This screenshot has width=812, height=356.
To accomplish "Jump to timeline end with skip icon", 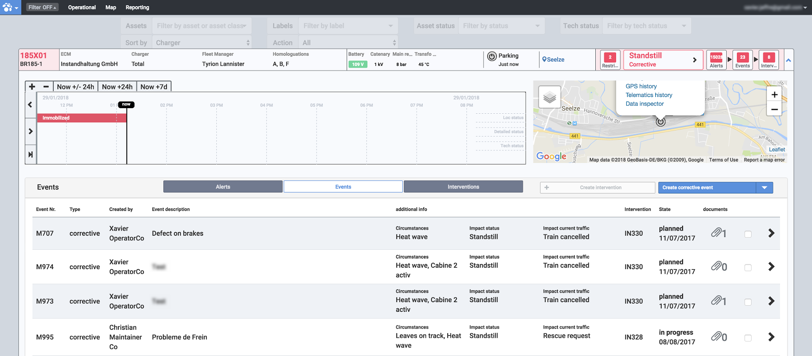I will (x=30, y=154).
